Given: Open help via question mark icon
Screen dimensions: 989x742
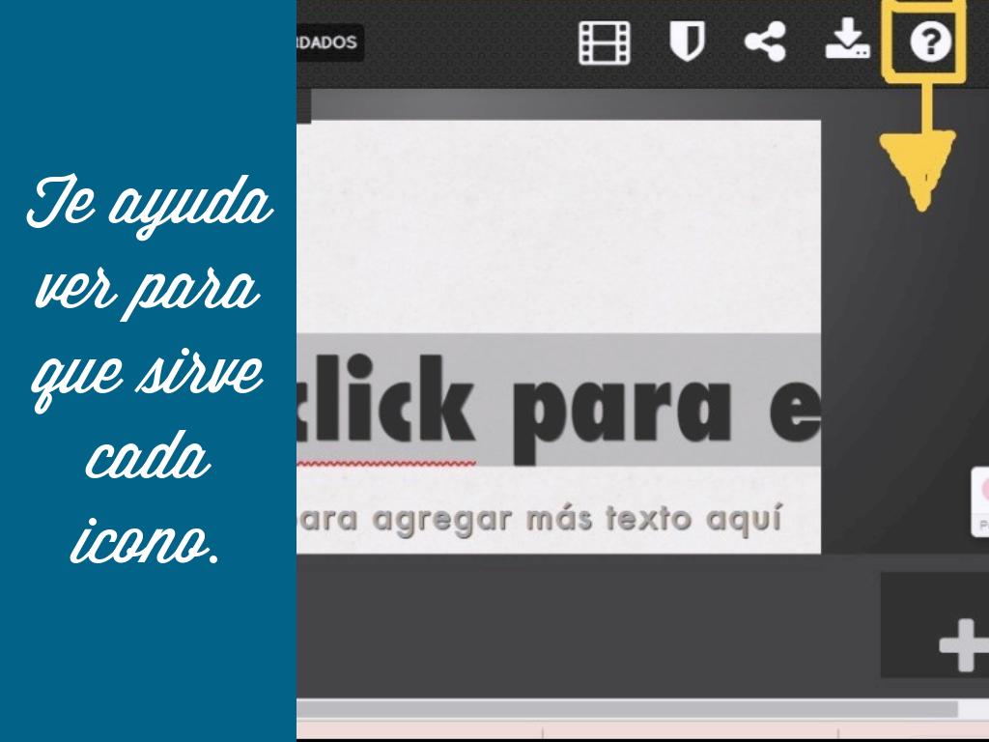Looking at the screenshot, I should (x=931, y=43).
